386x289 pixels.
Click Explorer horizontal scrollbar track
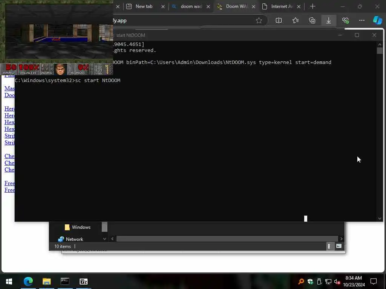(227, 239)
